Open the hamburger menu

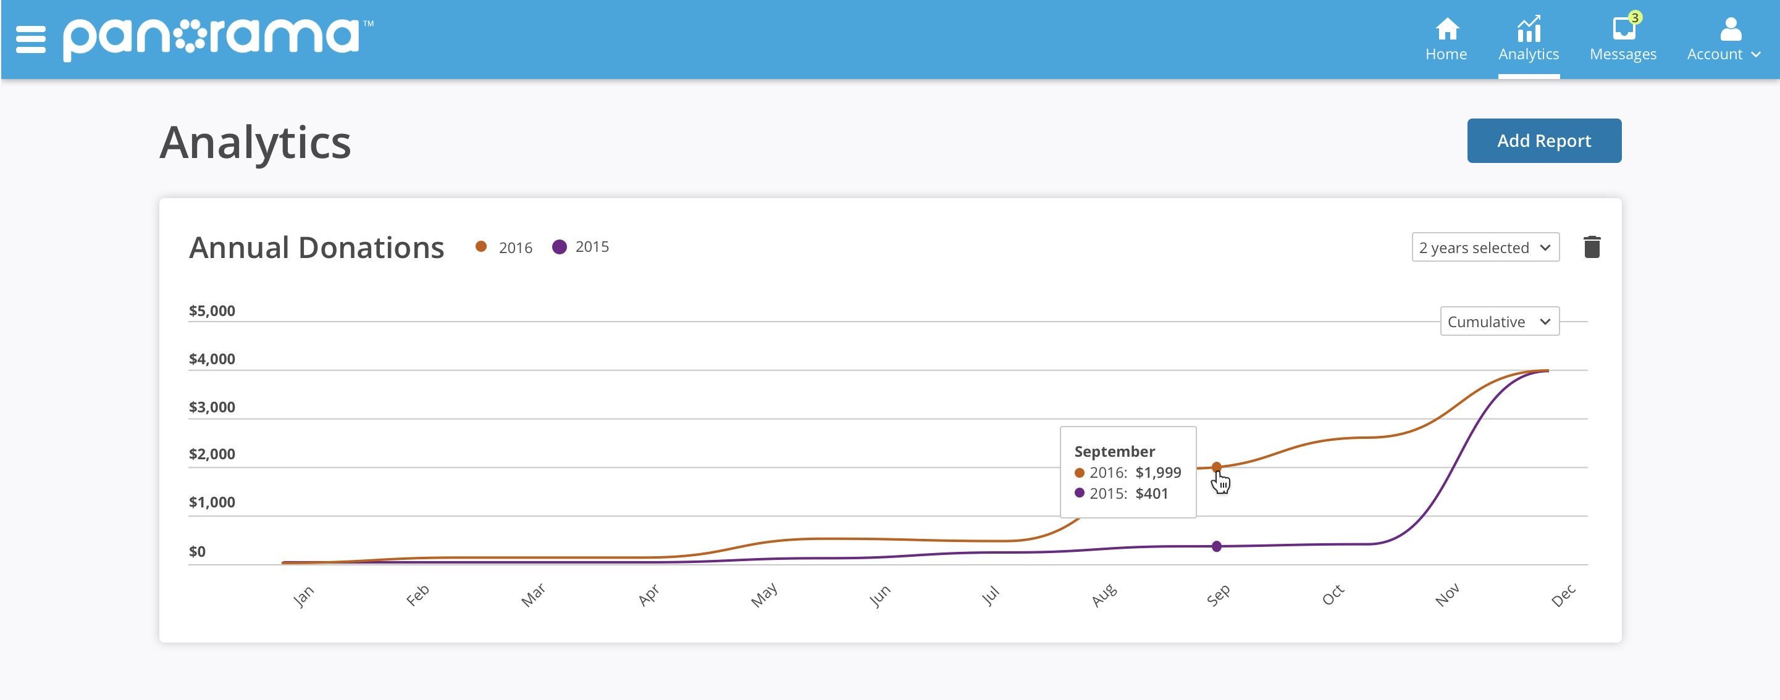30,40
